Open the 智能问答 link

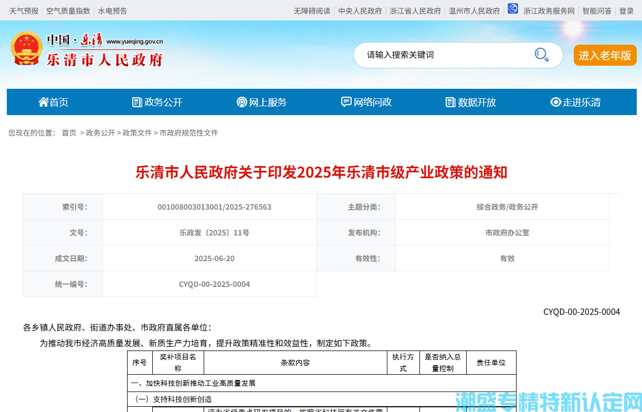pyautogui.click(x=597, y=11)
